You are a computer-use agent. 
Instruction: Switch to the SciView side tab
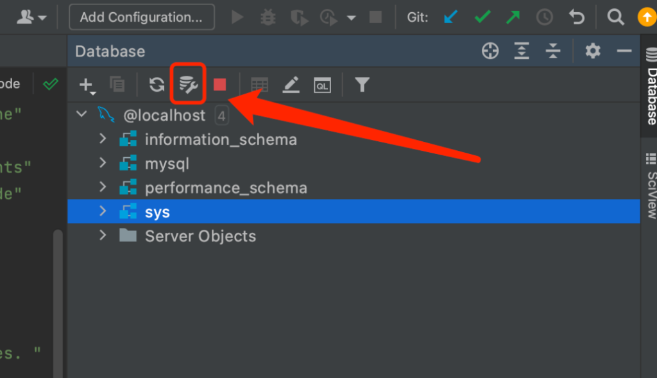click(651, 186)
